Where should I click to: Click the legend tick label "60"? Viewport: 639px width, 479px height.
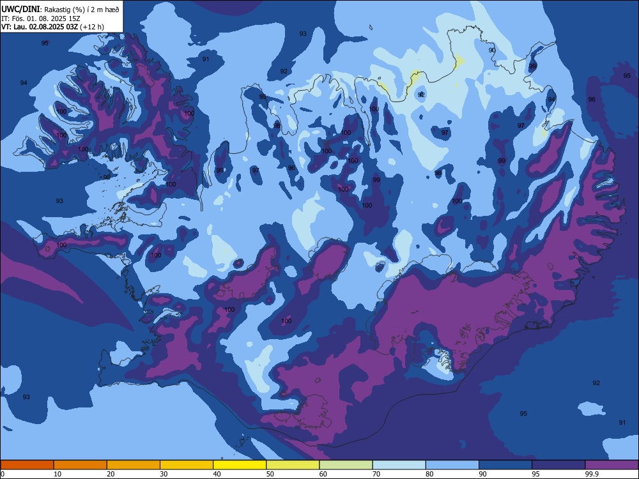click(323, 474)
